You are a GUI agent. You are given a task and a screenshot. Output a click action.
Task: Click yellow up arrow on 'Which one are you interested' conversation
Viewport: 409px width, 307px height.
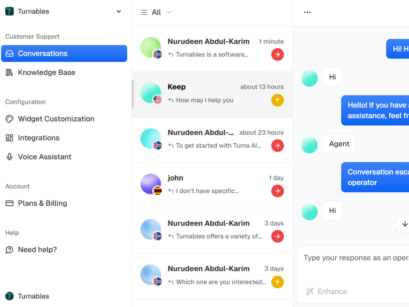(277, 282)
